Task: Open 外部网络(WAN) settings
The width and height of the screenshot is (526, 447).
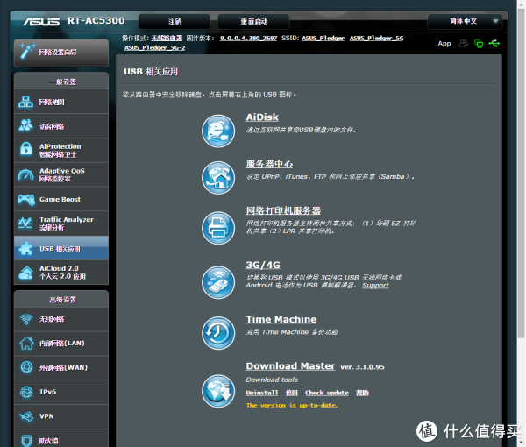Action: [61, 367]
